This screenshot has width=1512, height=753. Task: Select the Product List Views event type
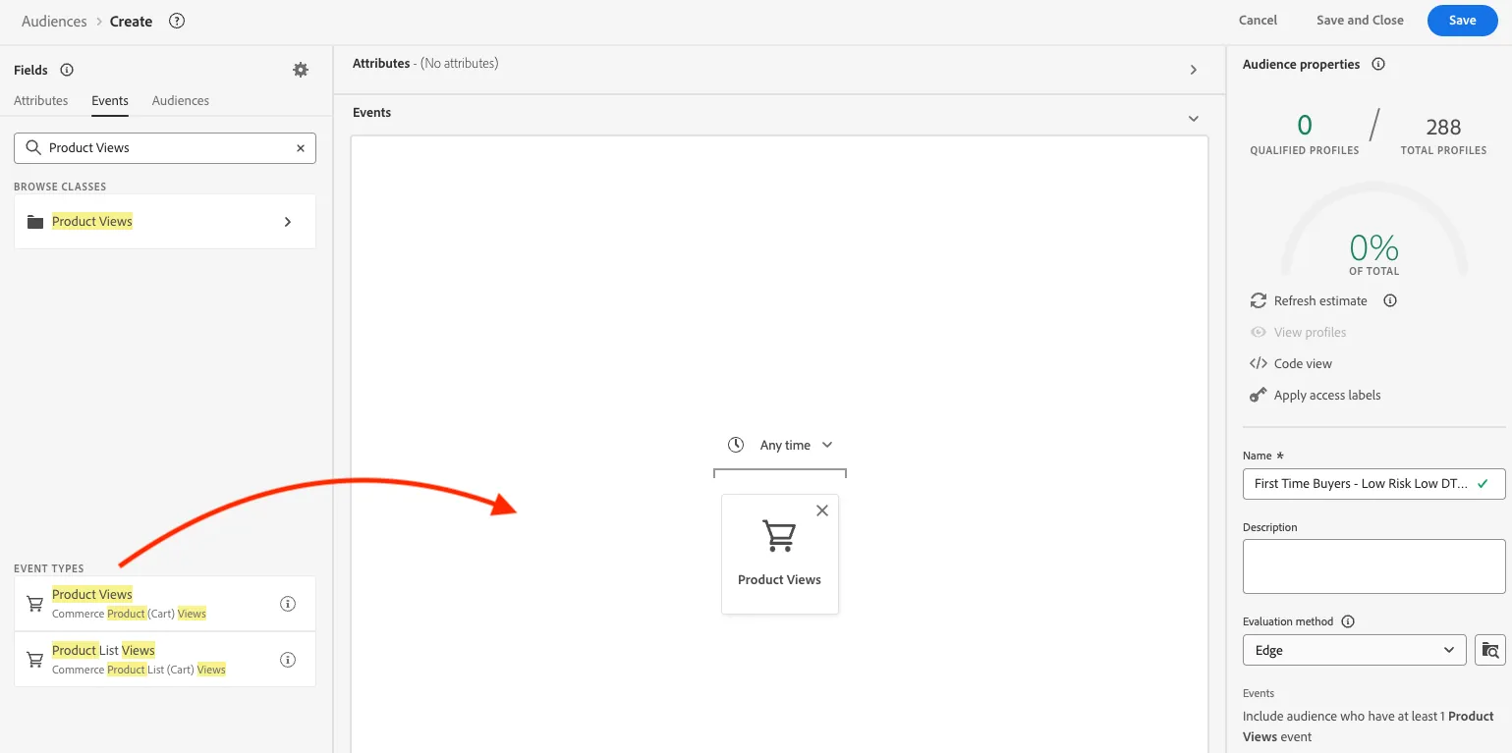point(165,660)
